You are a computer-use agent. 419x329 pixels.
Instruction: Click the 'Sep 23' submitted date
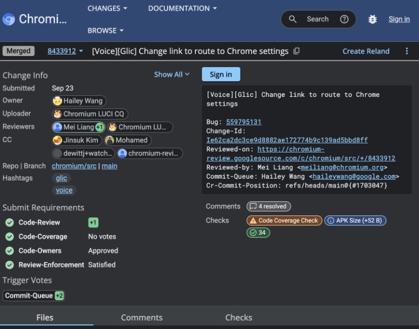click(x=62, y=88)
